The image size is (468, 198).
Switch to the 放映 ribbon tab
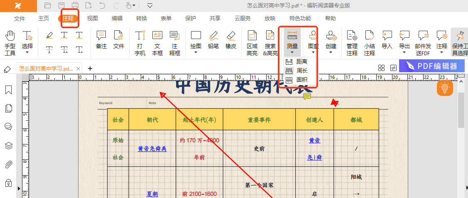pos(270,19)
